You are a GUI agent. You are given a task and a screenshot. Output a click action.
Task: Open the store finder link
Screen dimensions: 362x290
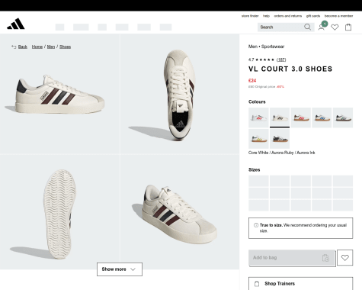[x=250, y=16]
